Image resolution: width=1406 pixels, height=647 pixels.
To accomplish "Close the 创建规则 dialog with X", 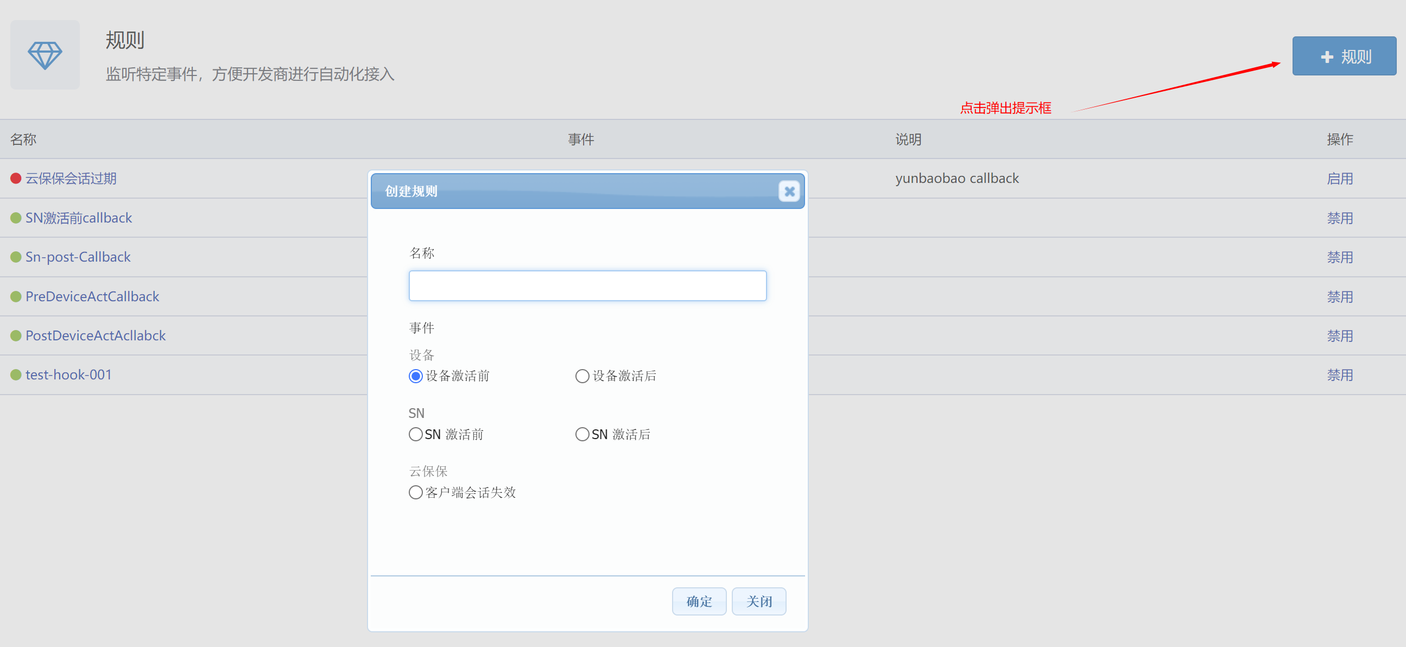I will 789,192.
